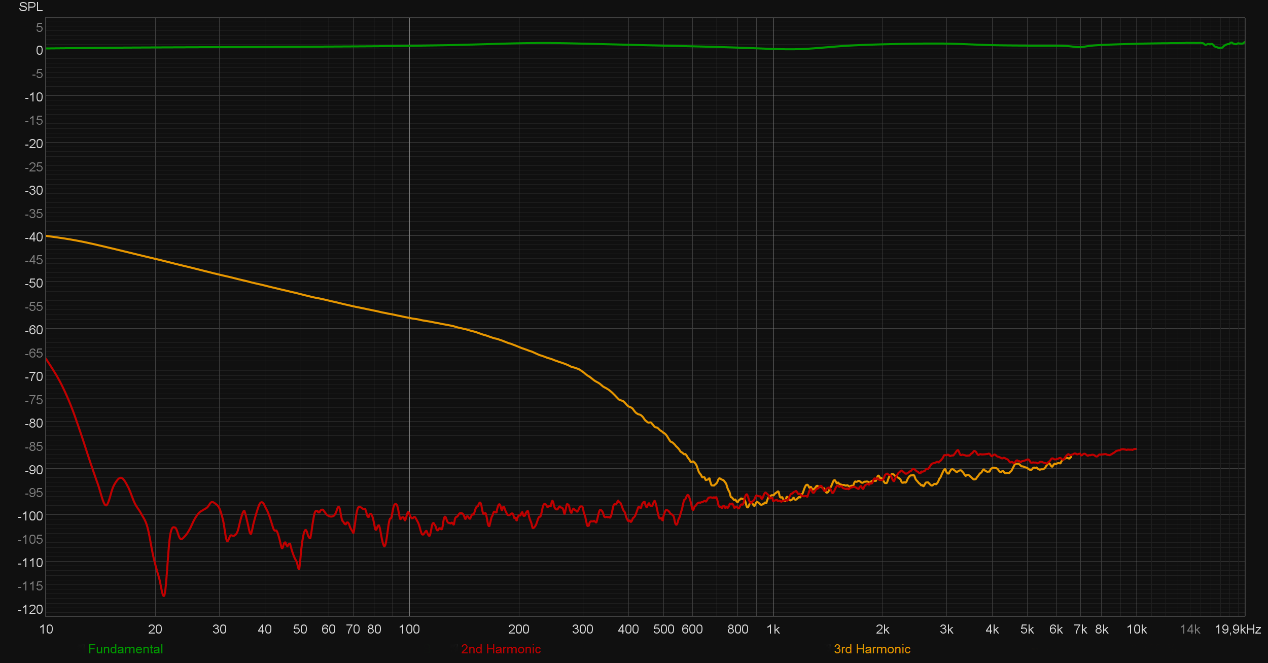1268x663 pixels.
Task: Click the 5k frequency axis tick label
Action: click(1027, 630)
